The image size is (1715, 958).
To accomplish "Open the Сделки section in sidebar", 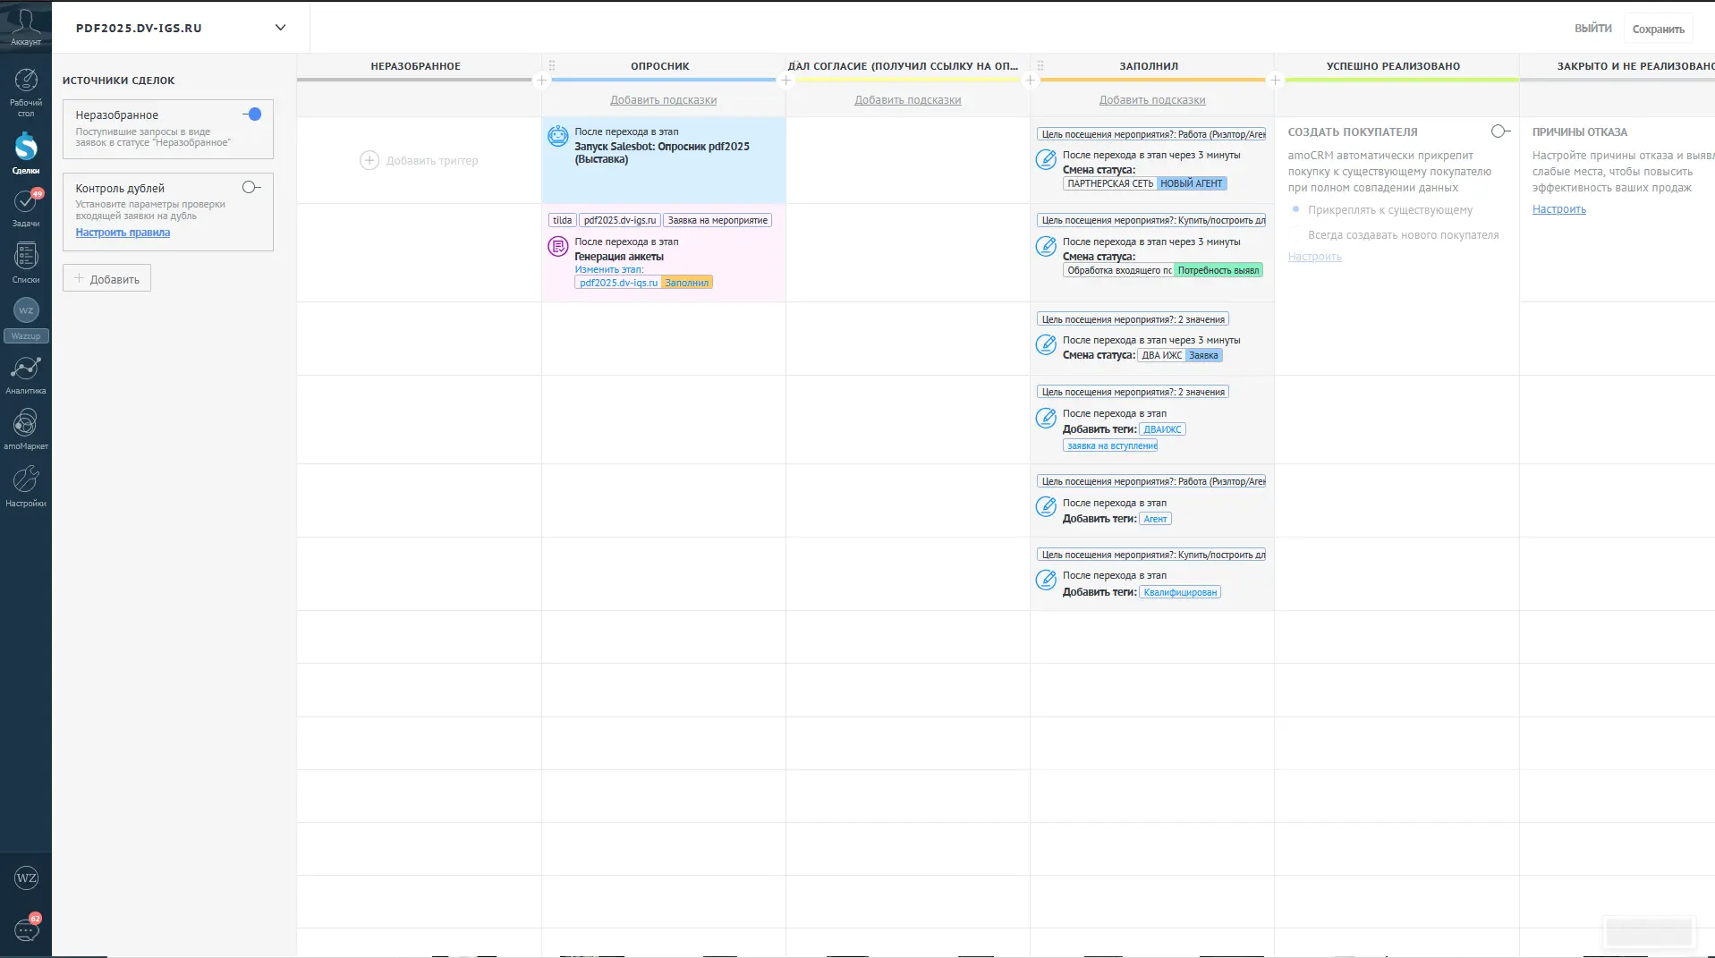I will pyautogui.click(x=26, y=152).
